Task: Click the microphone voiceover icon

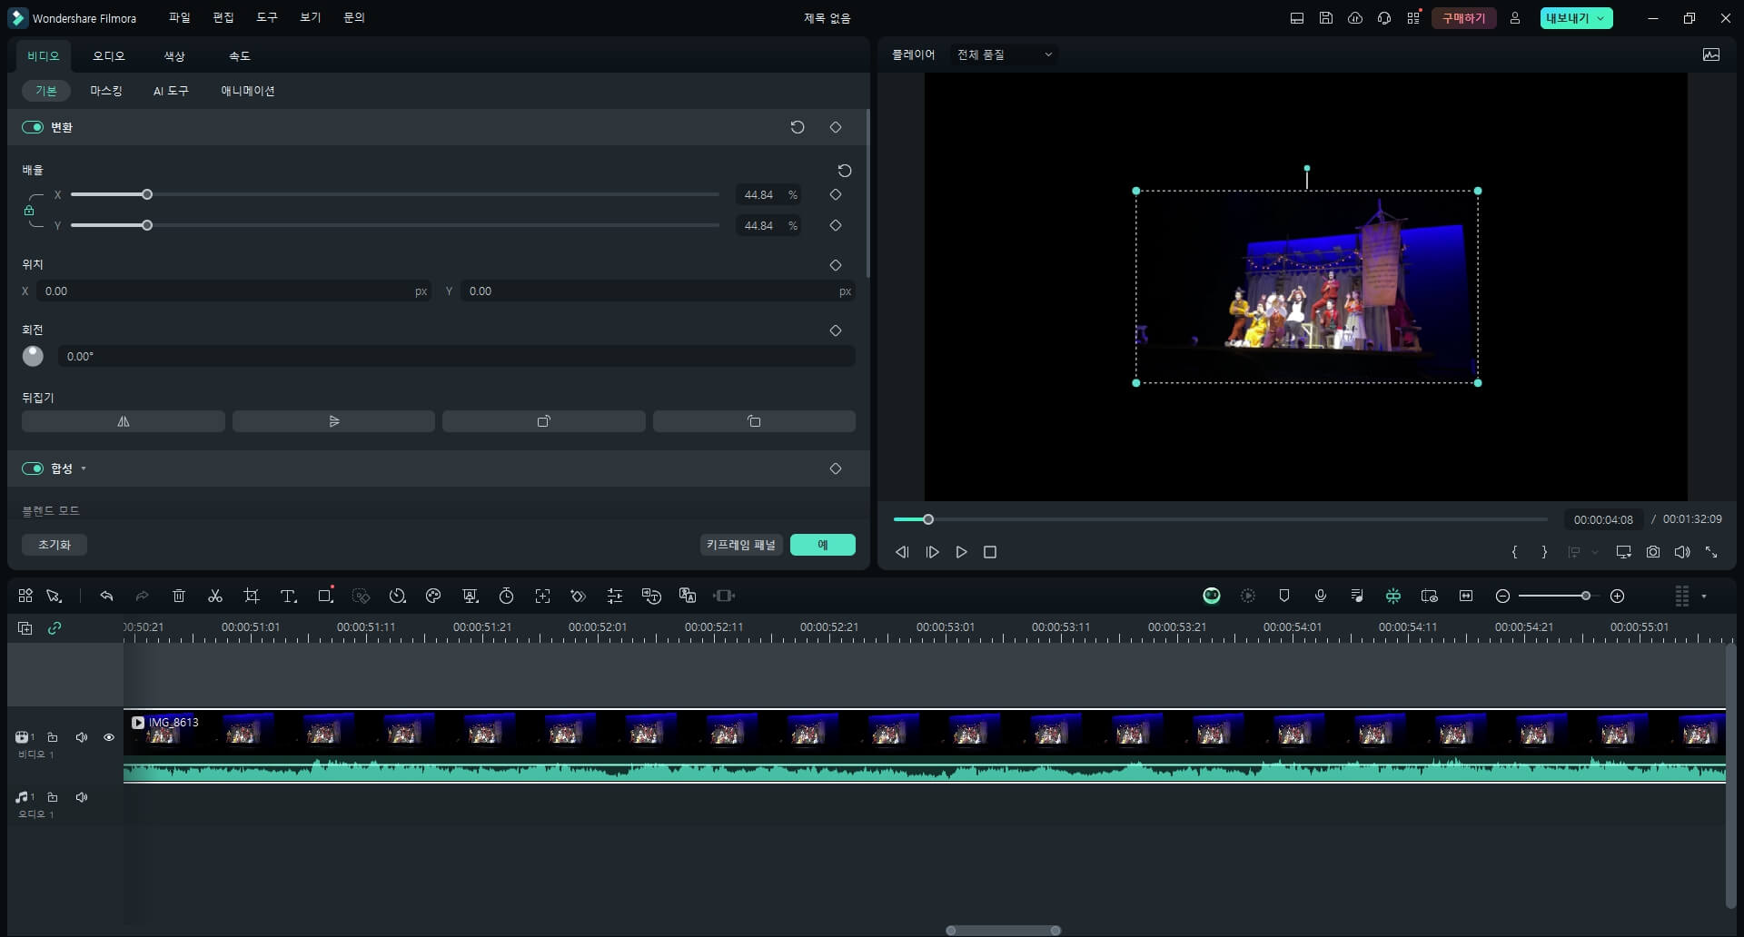Action: (x=1321, y=596)
